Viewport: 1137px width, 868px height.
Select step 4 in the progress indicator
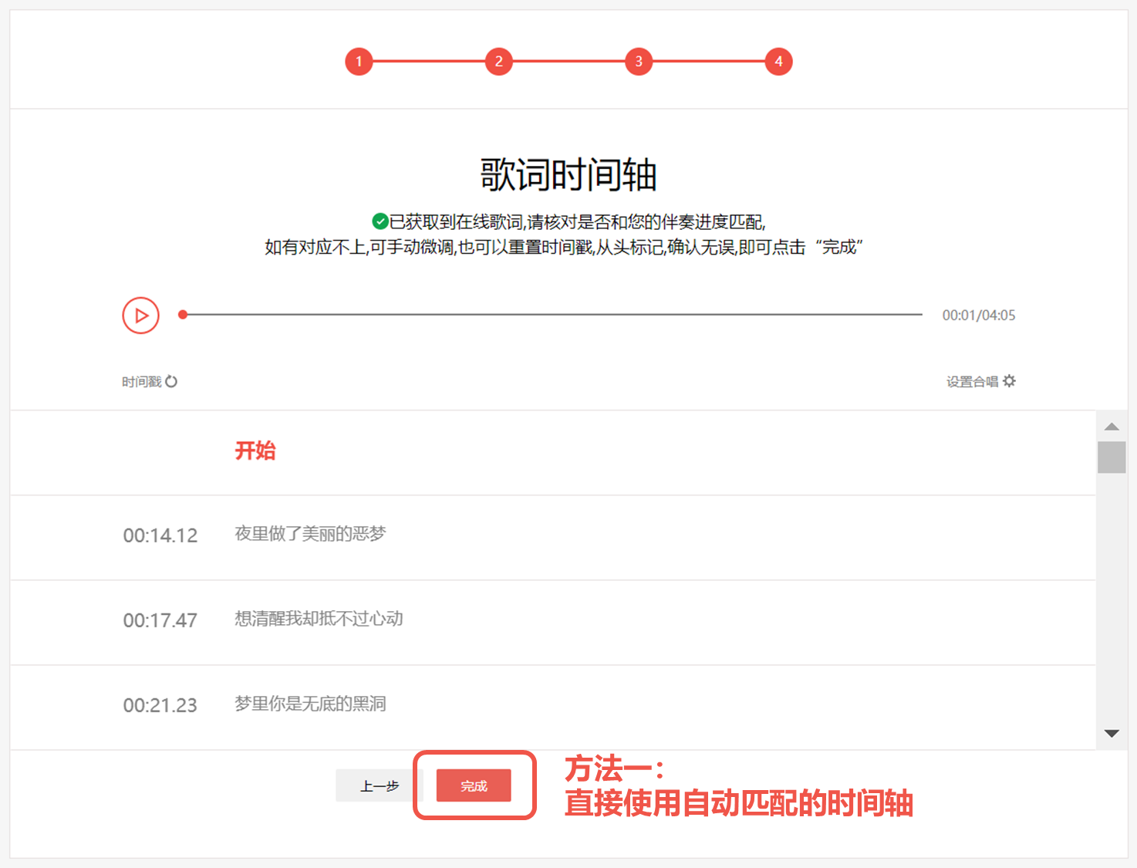tap(778, 61)
